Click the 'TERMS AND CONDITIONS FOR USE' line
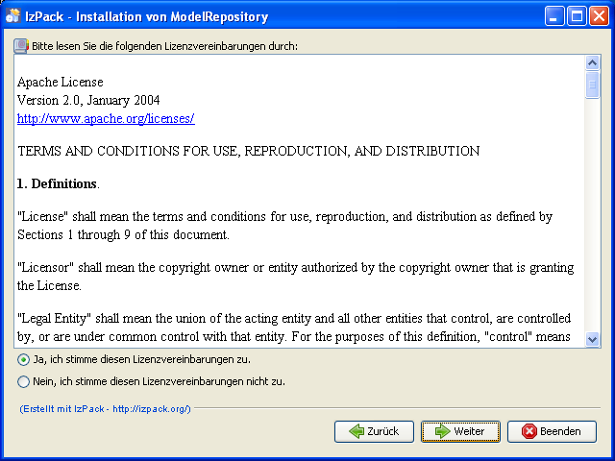Viewport: 615px width, 461px height. (x=249, y=152)
